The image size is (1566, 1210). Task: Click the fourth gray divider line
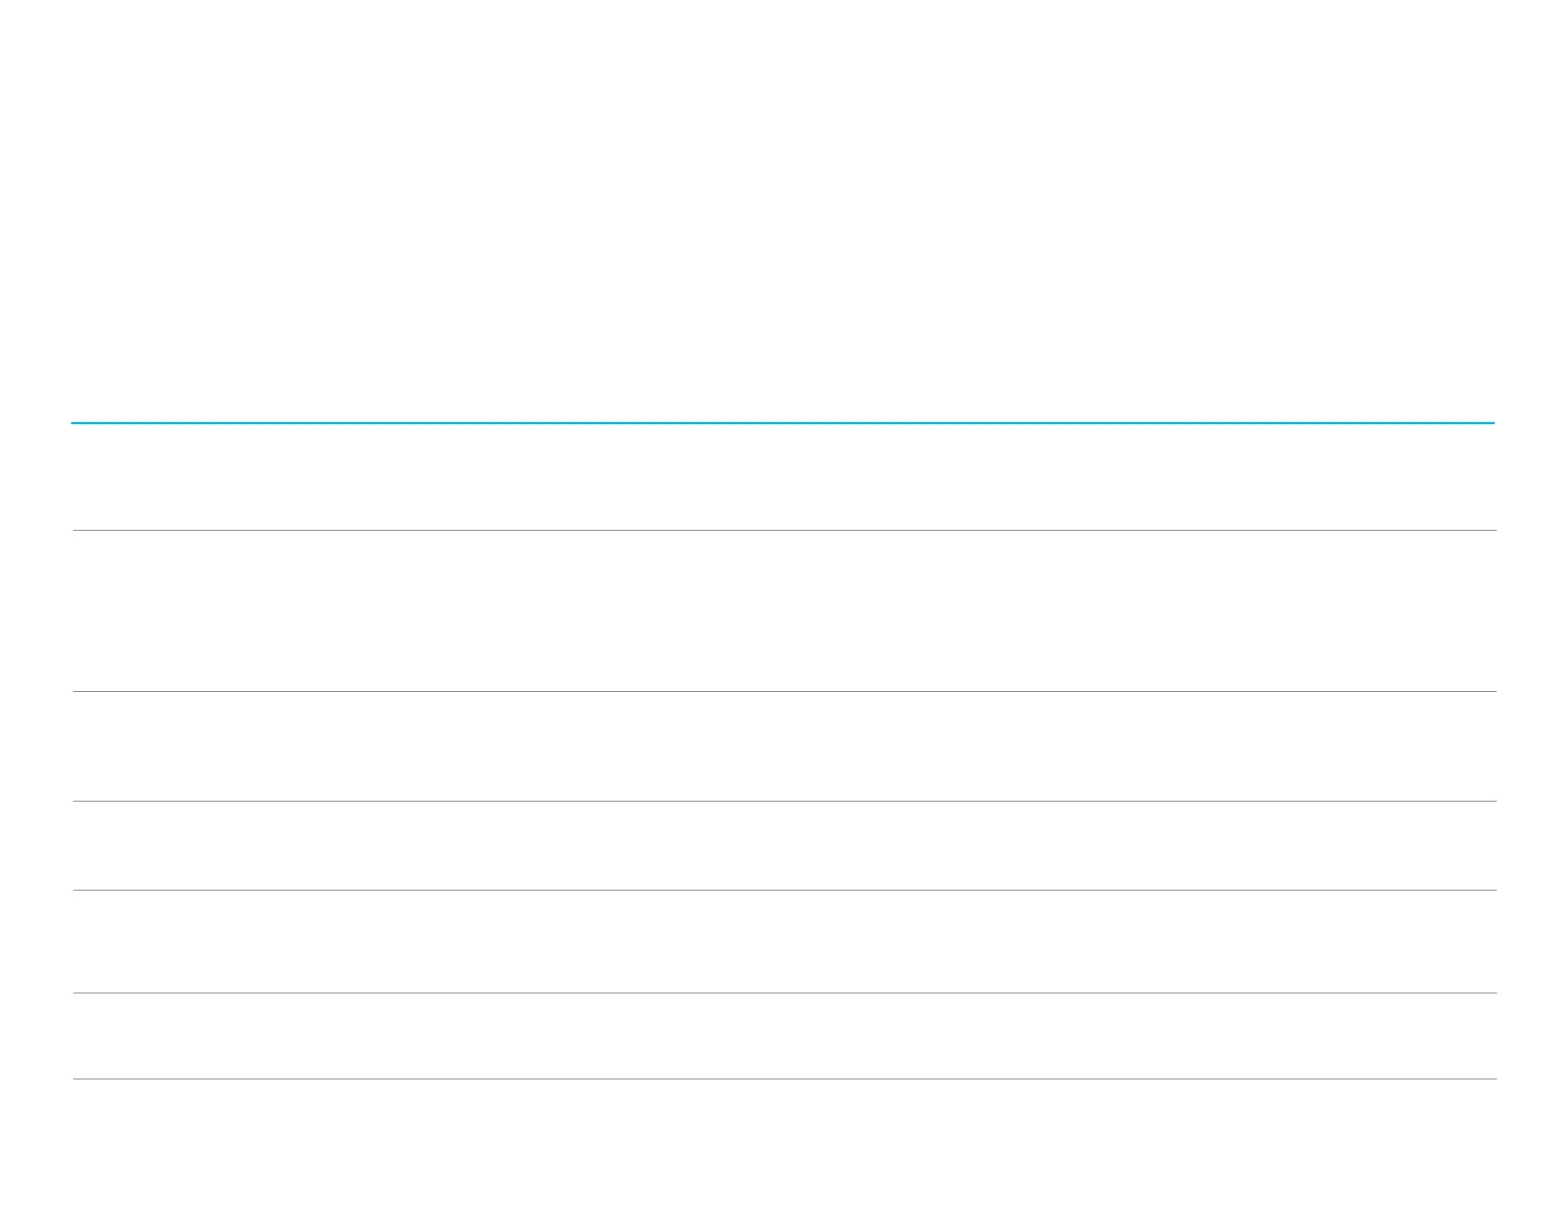point(783,891)
